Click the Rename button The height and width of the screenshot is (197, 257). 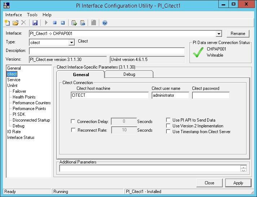[x=238, y=34]
